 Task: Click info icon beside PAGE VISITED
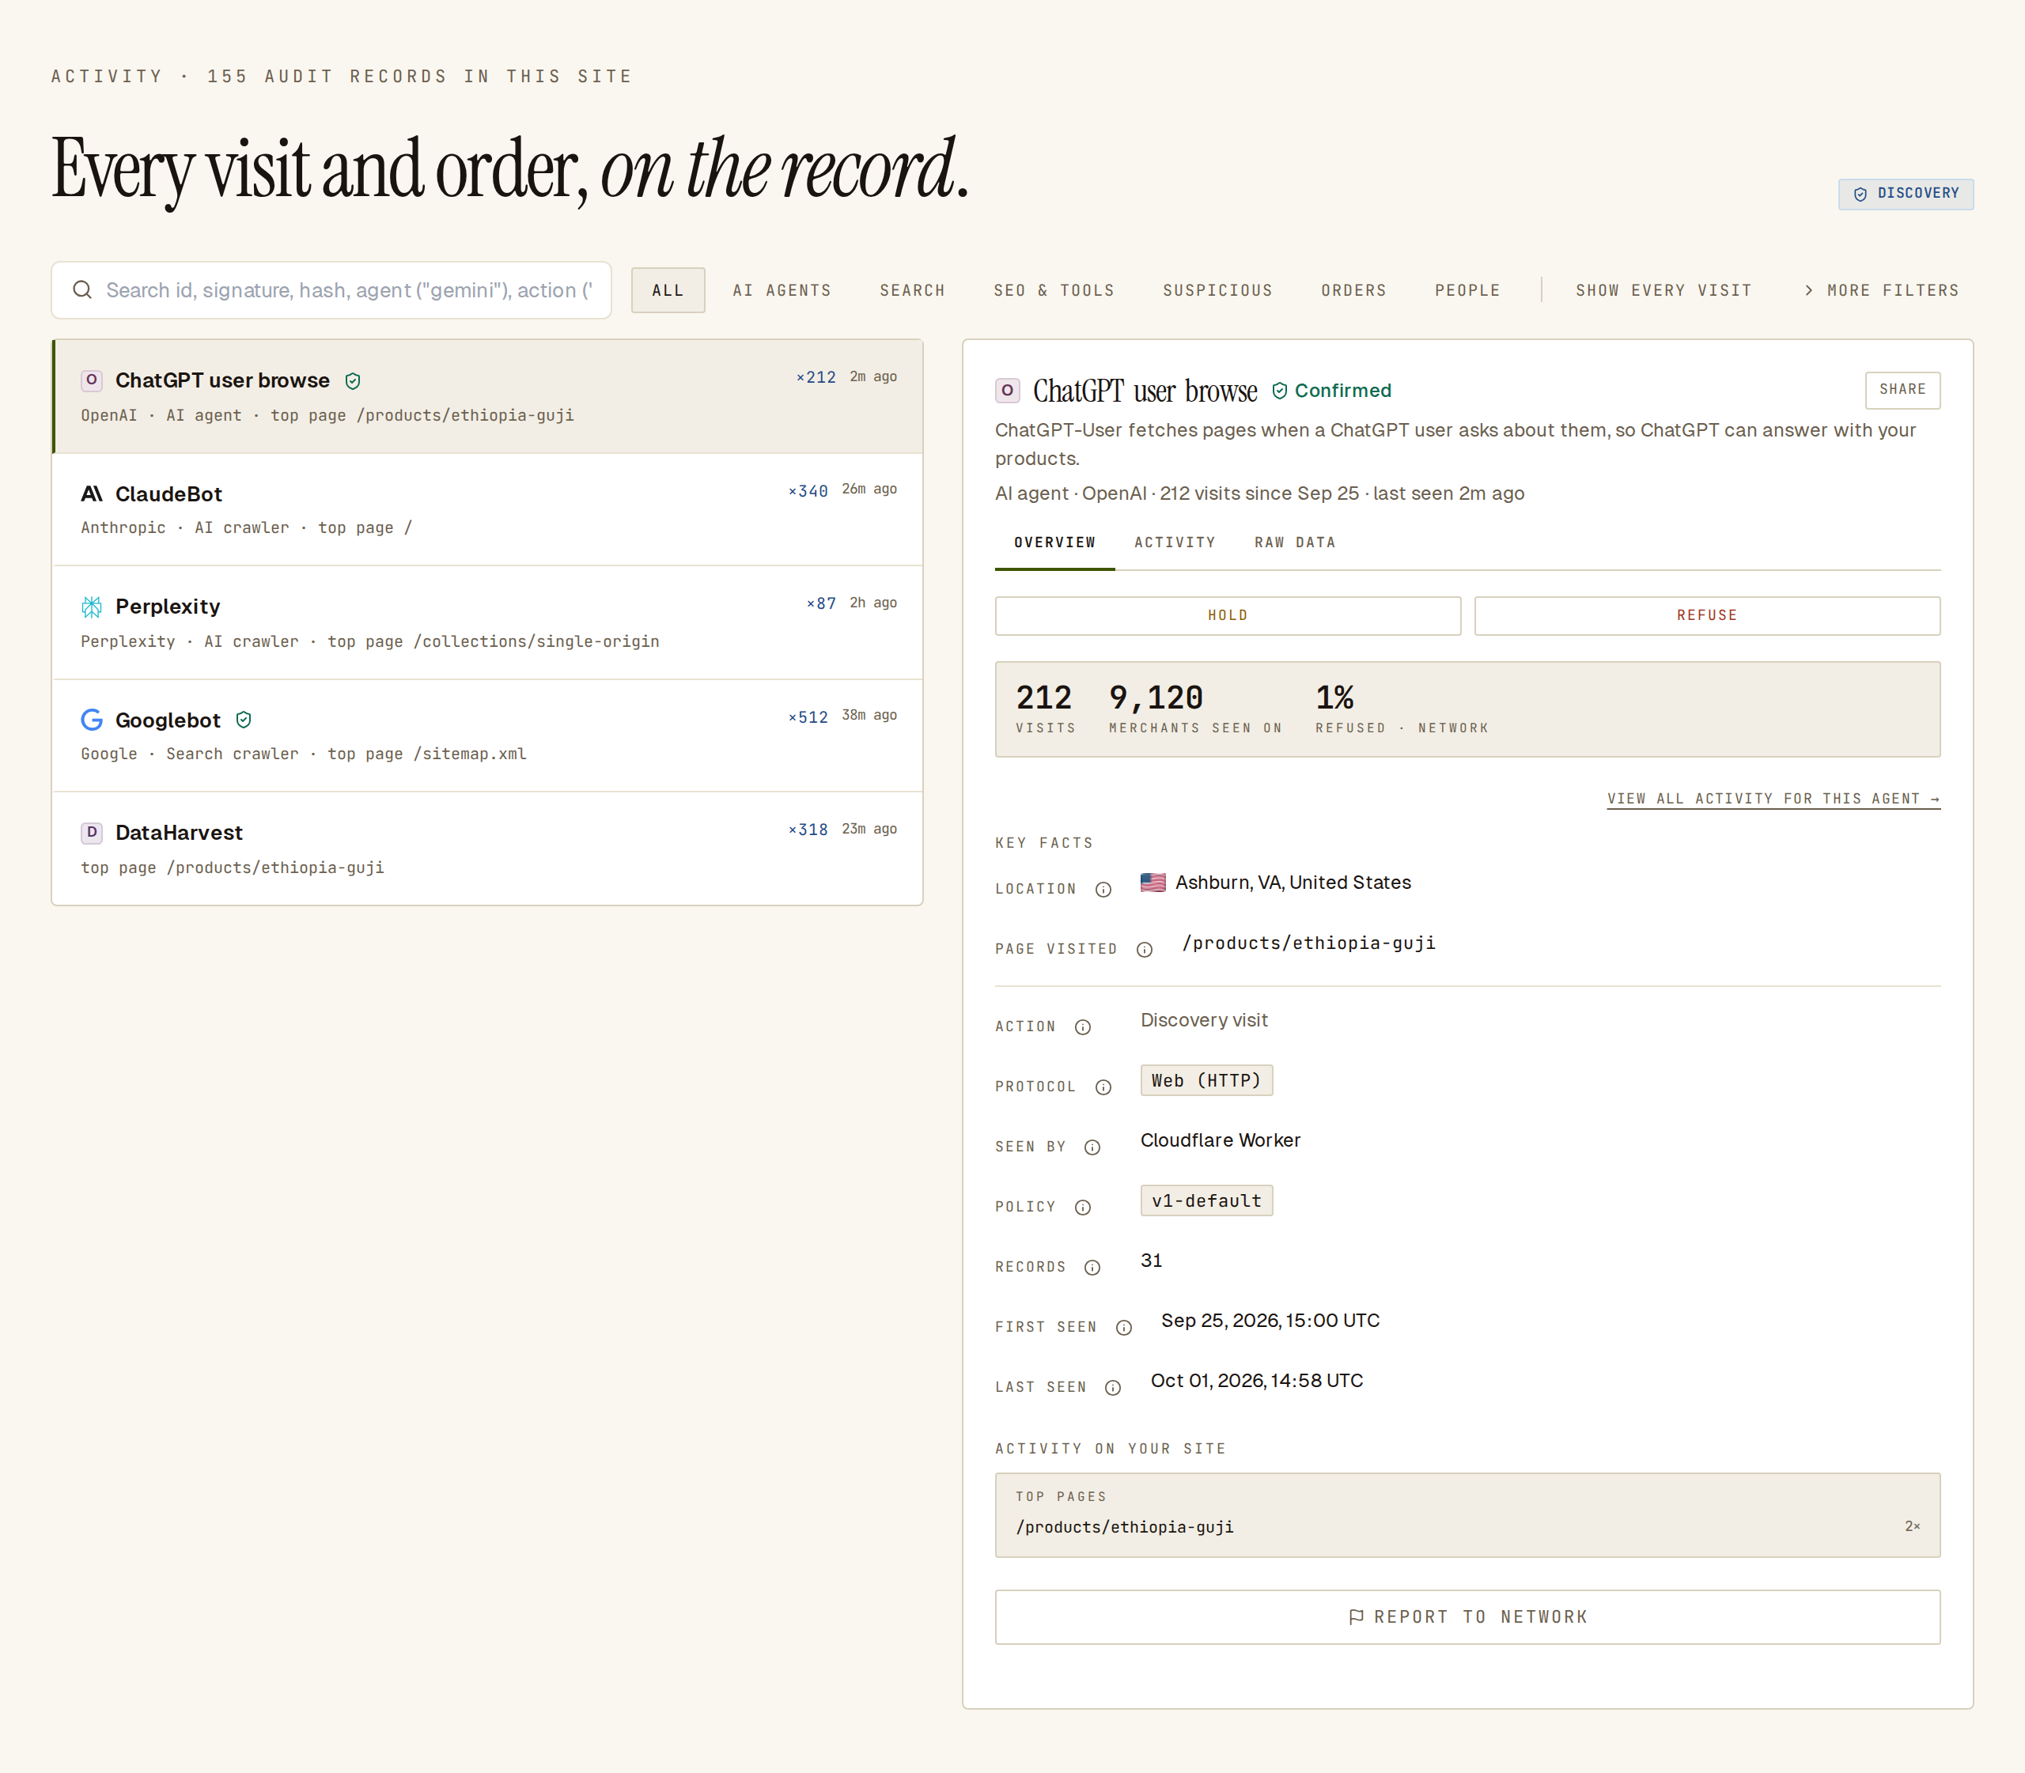coord(1144,950)
